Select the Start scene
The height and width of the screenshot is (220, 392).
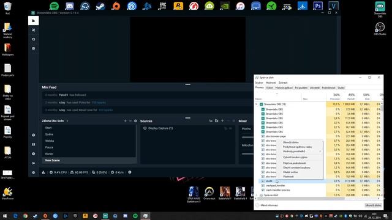[x=89, y=128]
